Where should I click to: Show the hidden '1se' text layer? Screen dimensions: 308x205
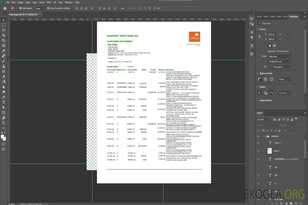coord(258,167)
